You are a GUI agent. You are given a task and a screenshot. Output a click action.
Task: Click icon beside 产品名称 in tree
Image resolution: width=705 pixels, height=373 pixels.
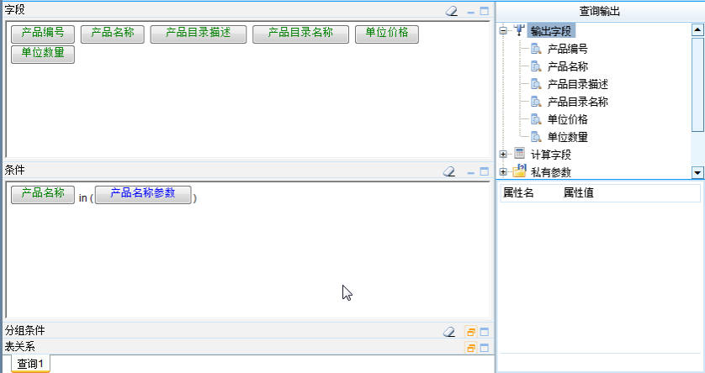(x=536, y=66)
